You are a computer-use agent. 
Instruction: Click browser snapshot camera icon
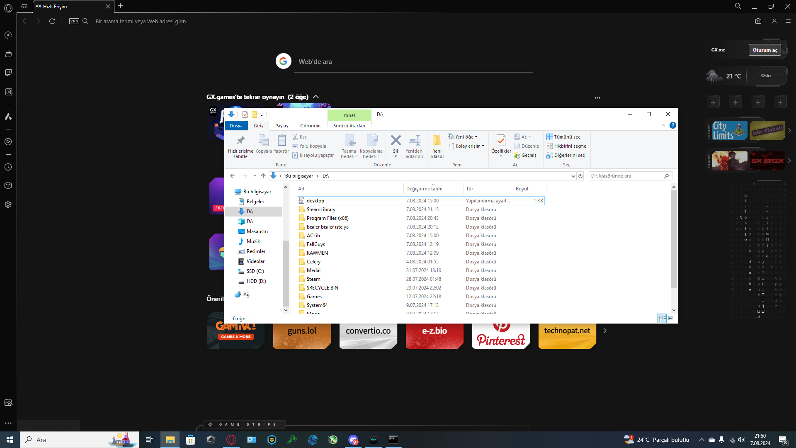pyautogui.click(x=758, y=21)
